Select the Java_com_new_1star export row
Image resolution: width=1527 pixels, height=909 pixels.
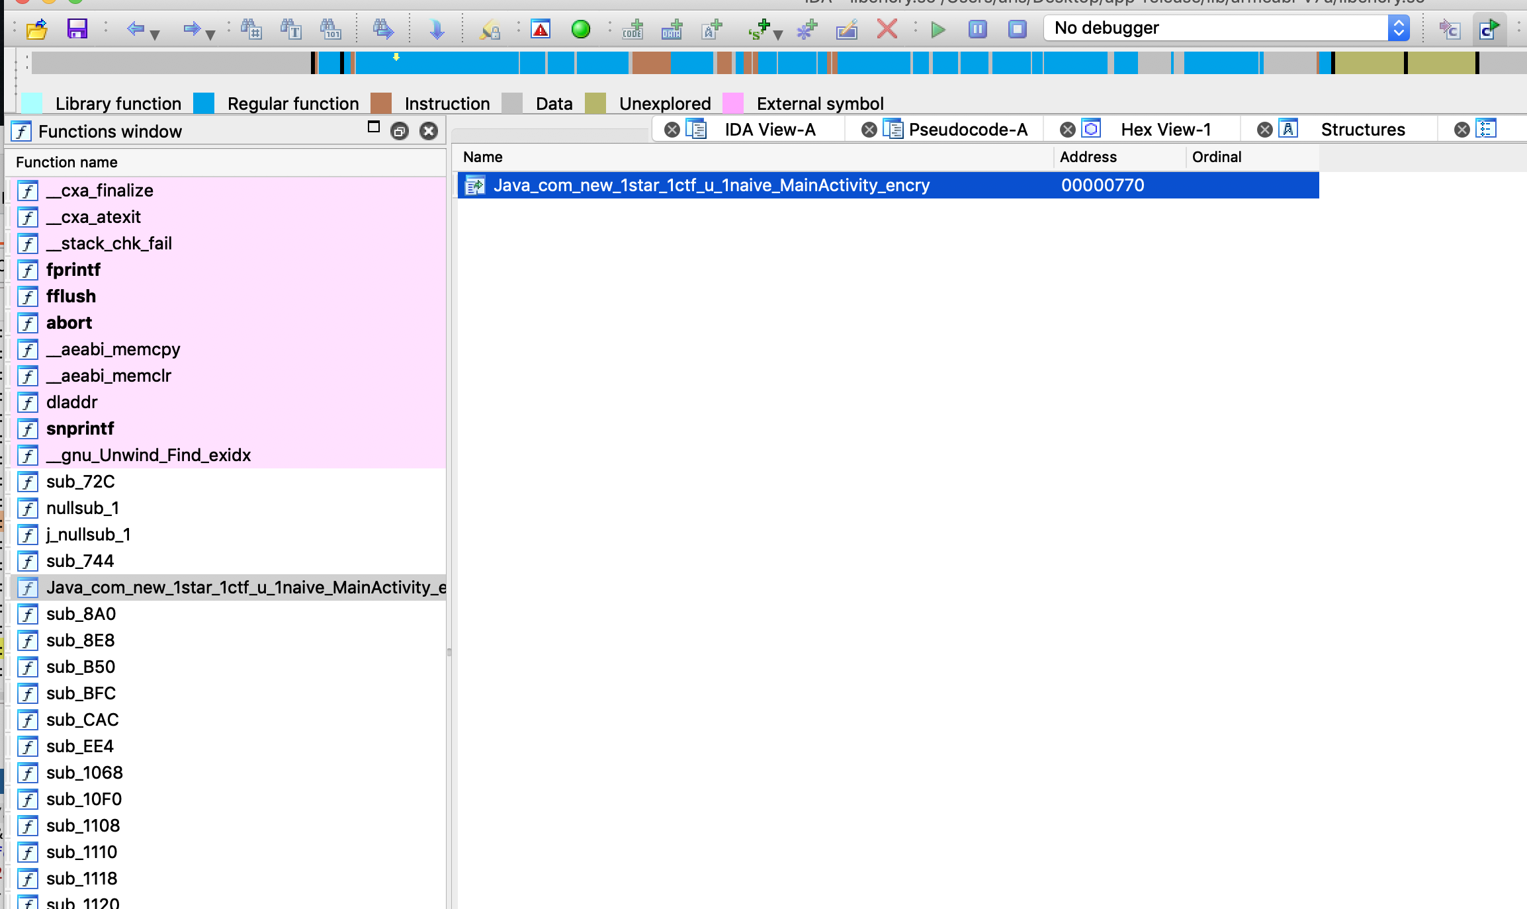point(888,185)
